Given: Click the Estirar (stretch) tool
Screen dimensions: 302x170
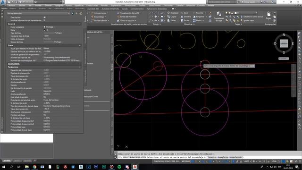Looking at the screenshot, I should click(171, 20).
